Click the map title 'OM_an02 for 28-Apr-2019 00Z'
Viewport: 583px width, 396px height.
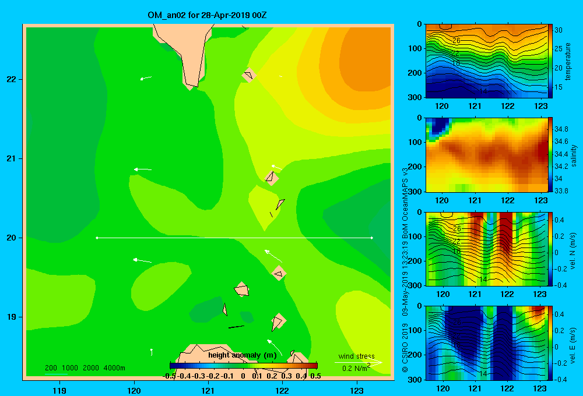[207, 15]
